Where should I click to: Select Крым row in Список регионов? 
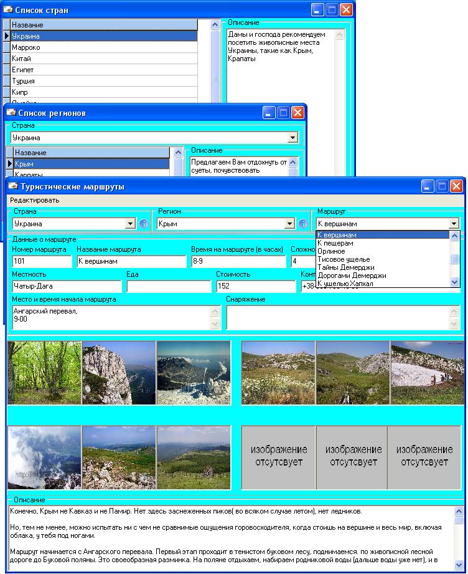(91, 164)
